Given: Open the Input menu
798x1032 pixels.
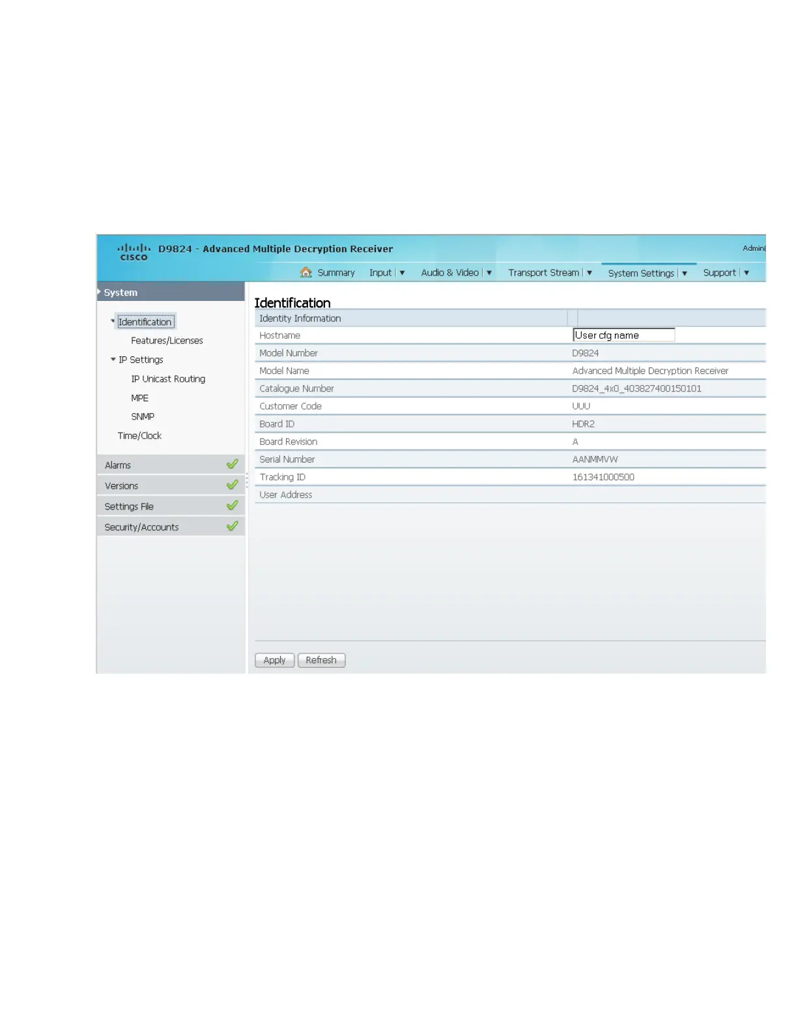Looking at the screenshot, I should [380, 273].
